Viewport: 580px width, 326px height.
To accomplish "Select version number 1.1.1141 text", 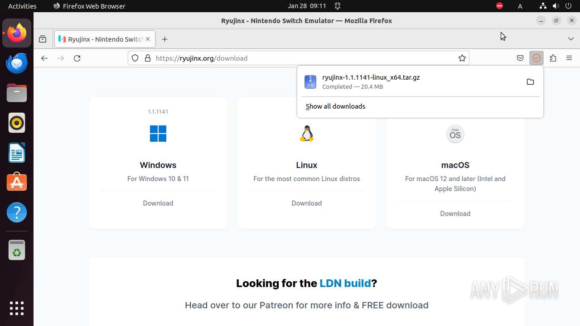I will (158, 111).
